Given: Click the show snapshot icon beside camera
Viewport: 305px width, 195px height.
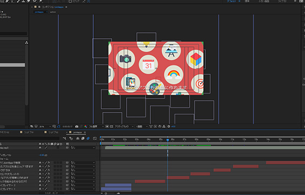Looking at the screenshot, I should point(81,127).
